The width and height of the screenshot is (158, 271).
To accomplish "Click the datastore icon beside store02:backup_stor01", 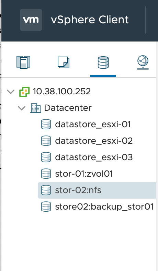I will [x=46, y=207].
